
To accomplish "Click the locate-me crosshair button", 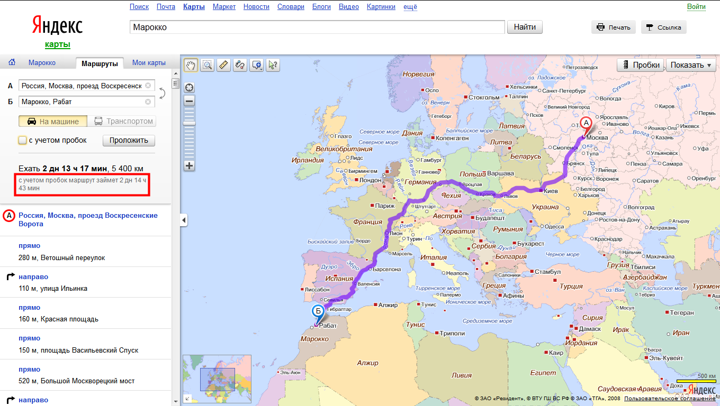I will 189,88.
